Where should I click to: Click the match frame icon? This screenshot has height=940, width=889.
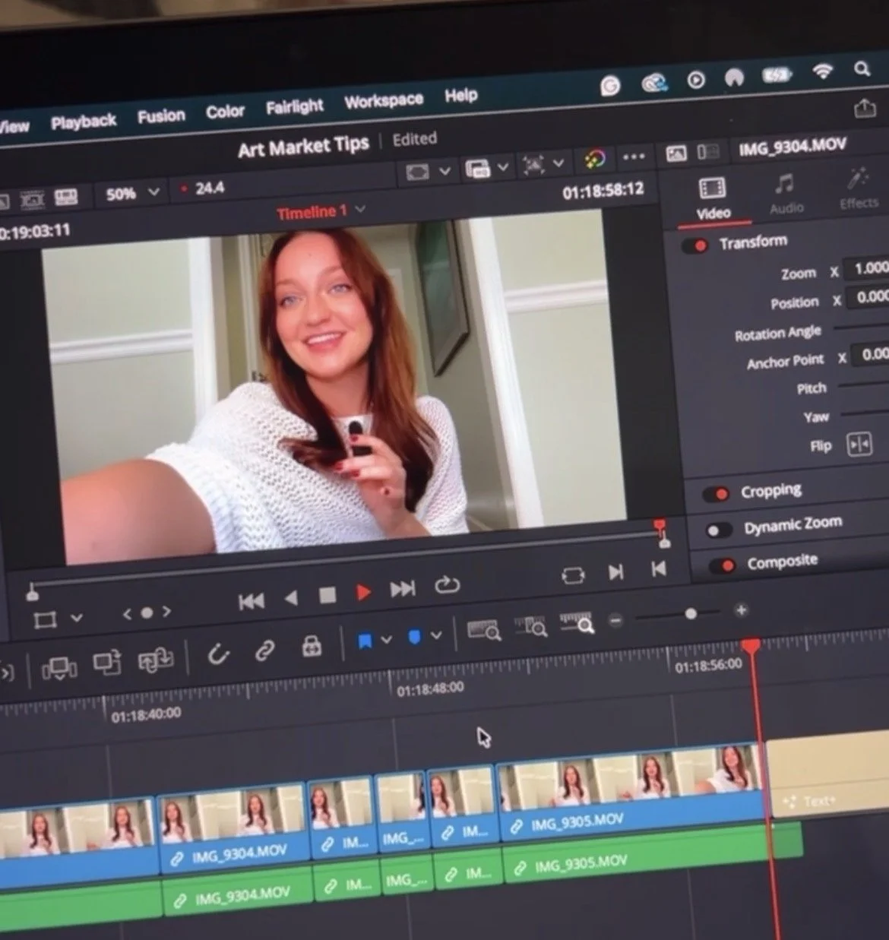click(x=573, y=575)
